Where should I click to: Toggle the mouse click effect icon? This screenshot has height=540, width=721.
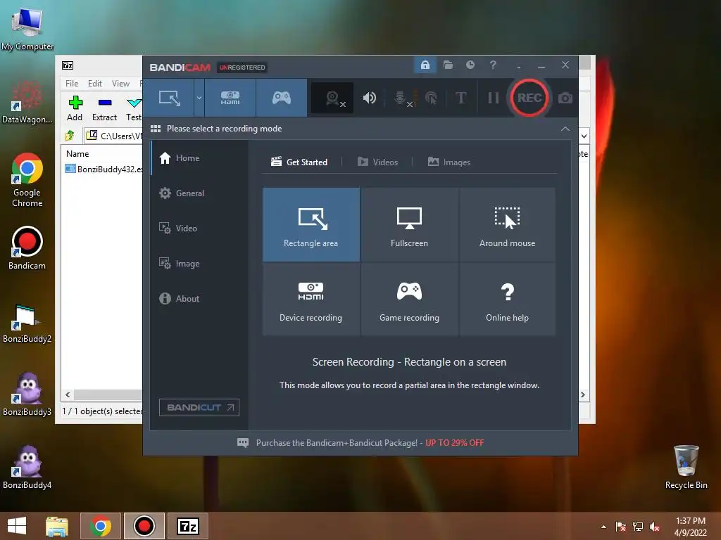tap(431, 98)
